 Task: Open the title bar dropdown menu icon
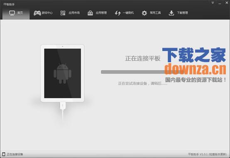click(x=213, y=3)
